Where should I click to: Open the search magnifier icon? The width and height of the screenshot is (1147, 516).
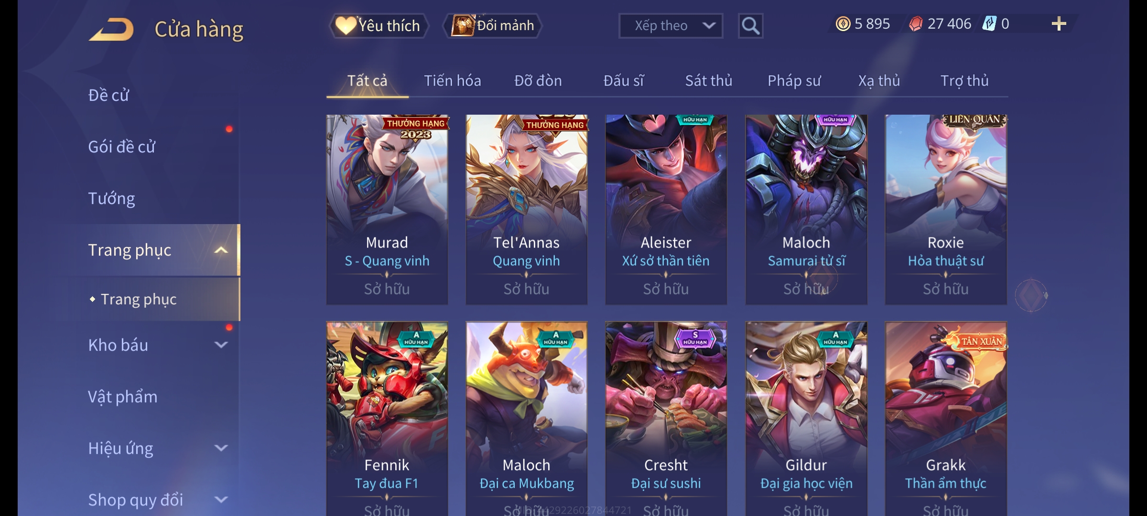[750, 26]
